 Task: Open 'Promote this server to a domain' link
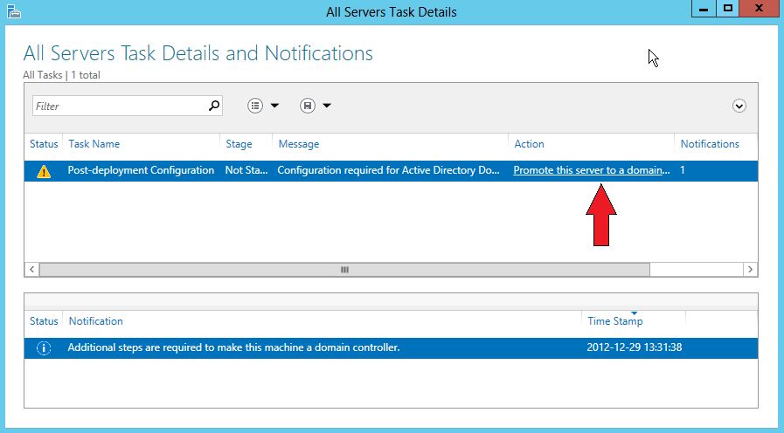click(x=592, y=170)
